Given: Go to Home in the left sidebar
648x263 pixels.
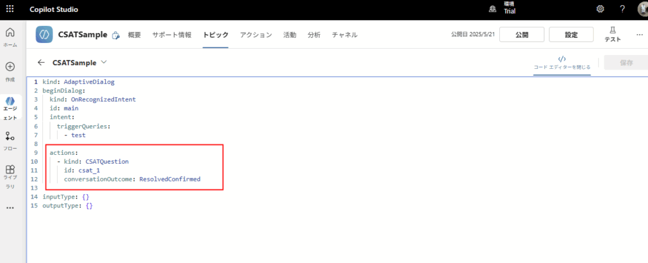Looking at the screenshot, I should point(10,36).
